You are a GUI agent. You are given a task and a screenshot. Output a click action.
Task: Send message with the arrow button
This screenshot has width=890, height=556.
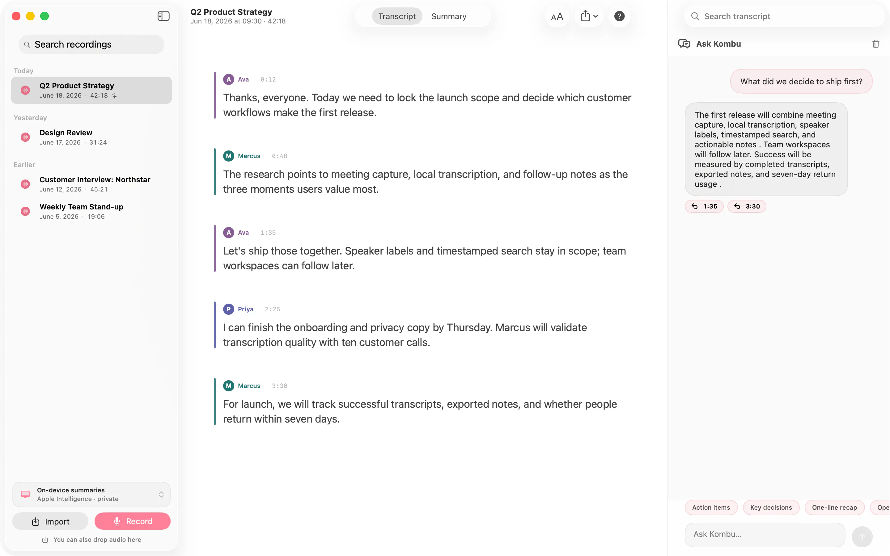click(862, 537)
